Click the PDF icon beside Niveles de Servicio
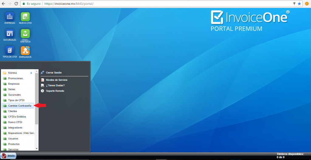The image size is (311, 160). pyautogui.click(x=42, y=80)
